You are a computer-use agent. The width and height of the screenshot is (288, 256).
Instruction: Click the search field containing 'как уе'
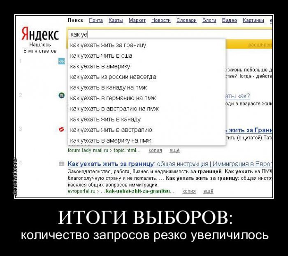pyautogui.click(x=170, y=34)
